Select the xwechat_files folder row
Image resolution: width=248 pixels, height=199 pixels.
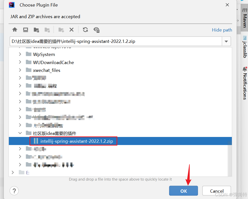pyautogui.click(x=120, y=70)
